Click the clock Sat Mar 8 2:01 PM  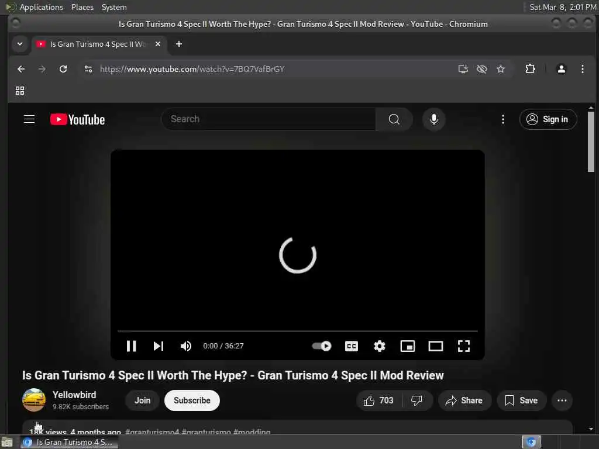pos(563,7)
